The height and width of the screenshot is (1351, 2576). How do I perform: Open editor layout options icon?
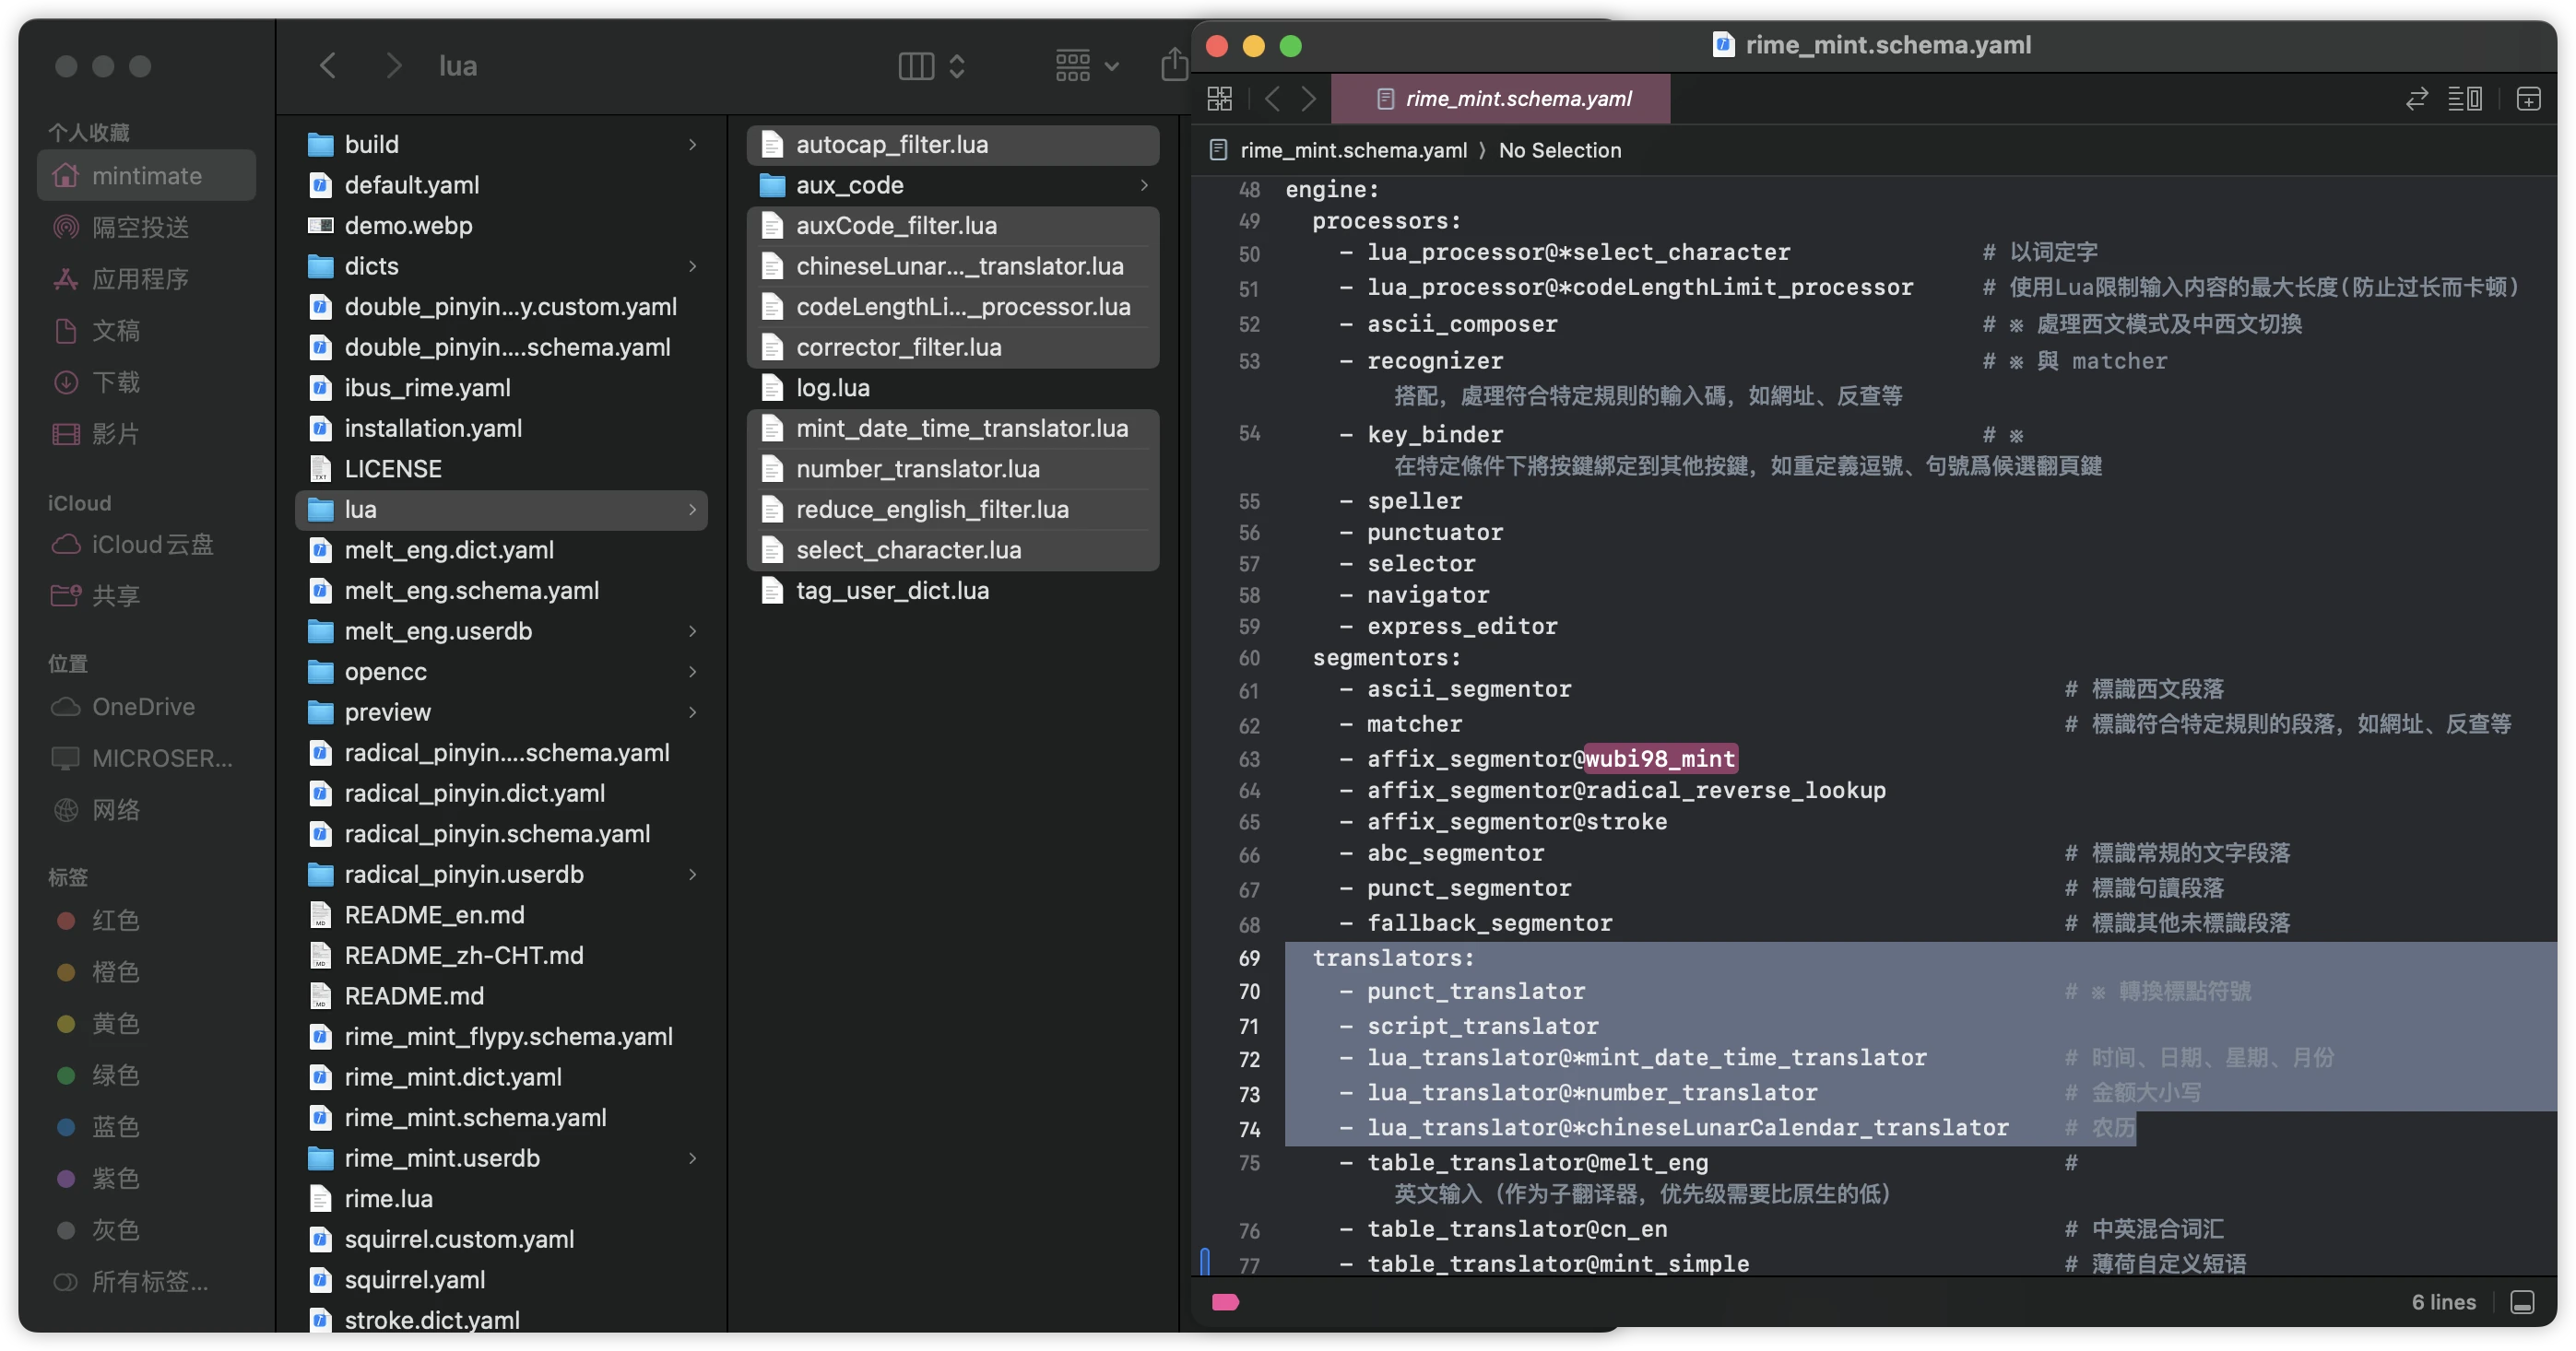2465,99
